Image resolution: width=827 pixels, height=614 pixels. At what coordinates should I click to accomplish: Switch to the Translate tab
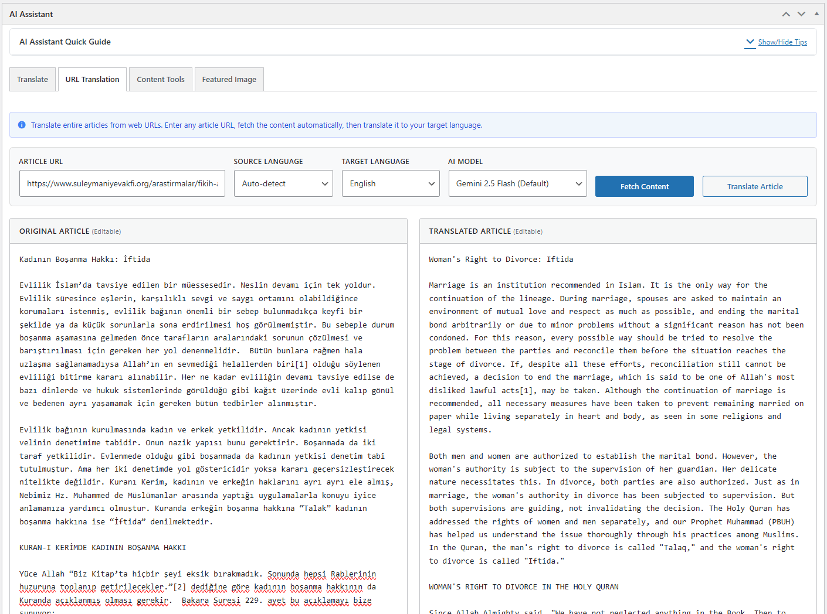pos(33,79)
